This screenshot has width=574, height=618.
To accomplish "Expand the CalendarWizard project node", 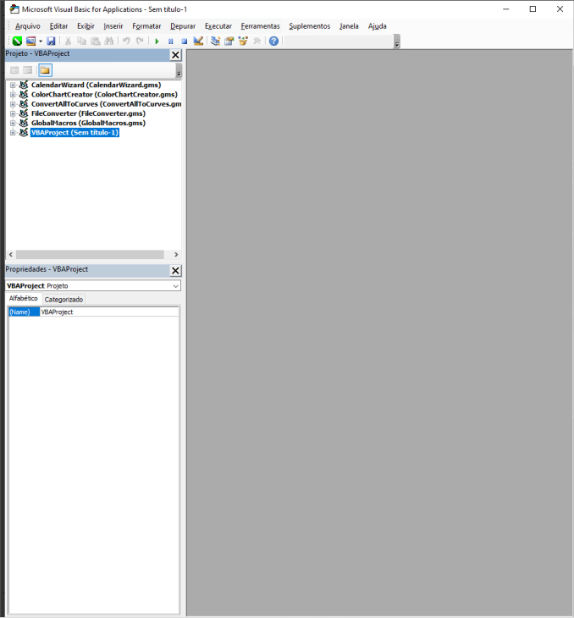I will pos(13,86).
